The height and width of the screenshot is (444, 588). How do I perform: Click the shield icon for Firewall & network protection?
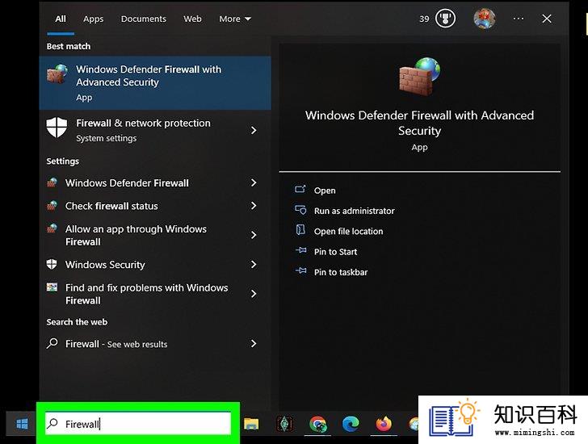(x=57, y=127)
